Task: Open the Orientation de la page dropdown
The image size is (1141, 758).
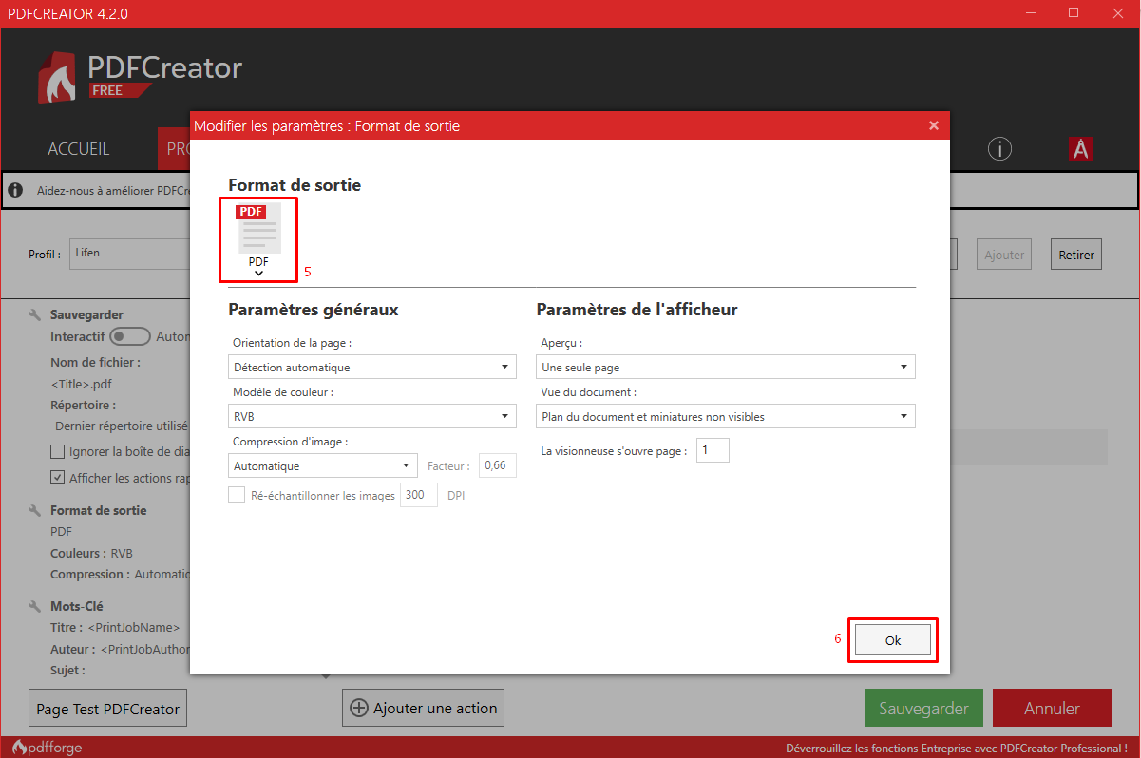Action: pos(372,367)
